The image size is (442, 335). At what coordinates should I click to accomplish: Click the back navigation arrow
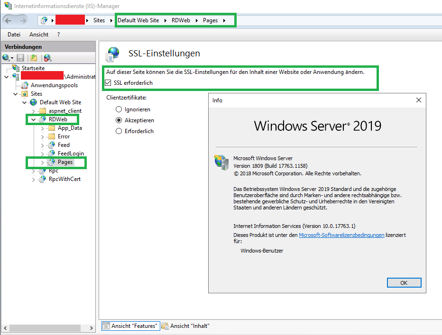pos(8,20)
